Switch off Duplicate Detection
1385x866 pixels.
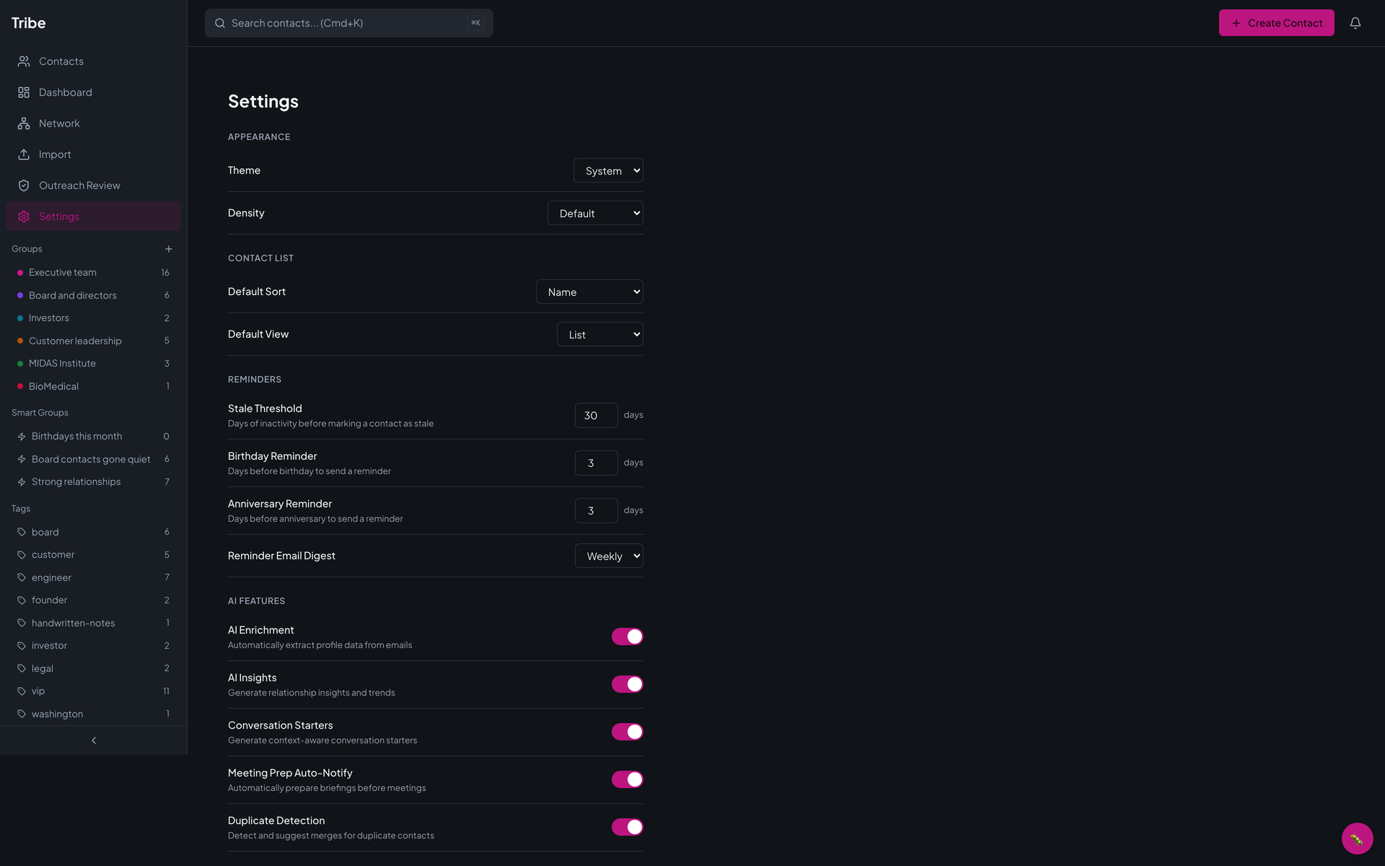pyautogui.click(x=627, y=827)
